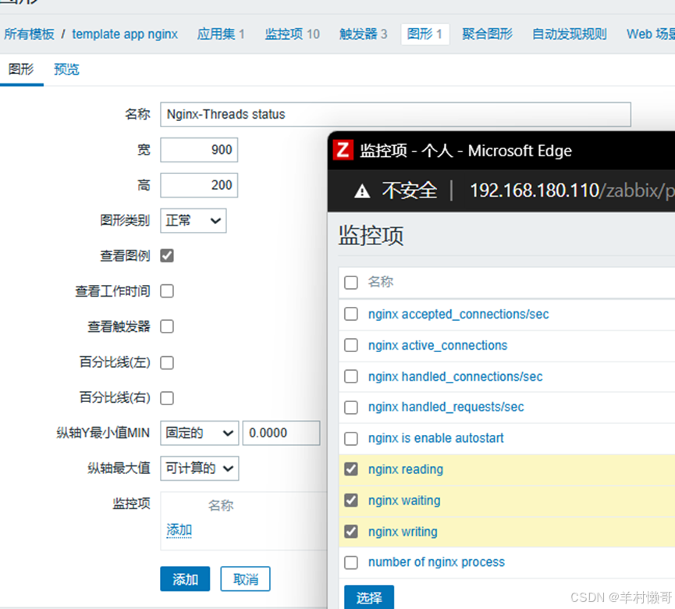
Task: Enable the 查看触发器 checkbox
Action: 167,326
